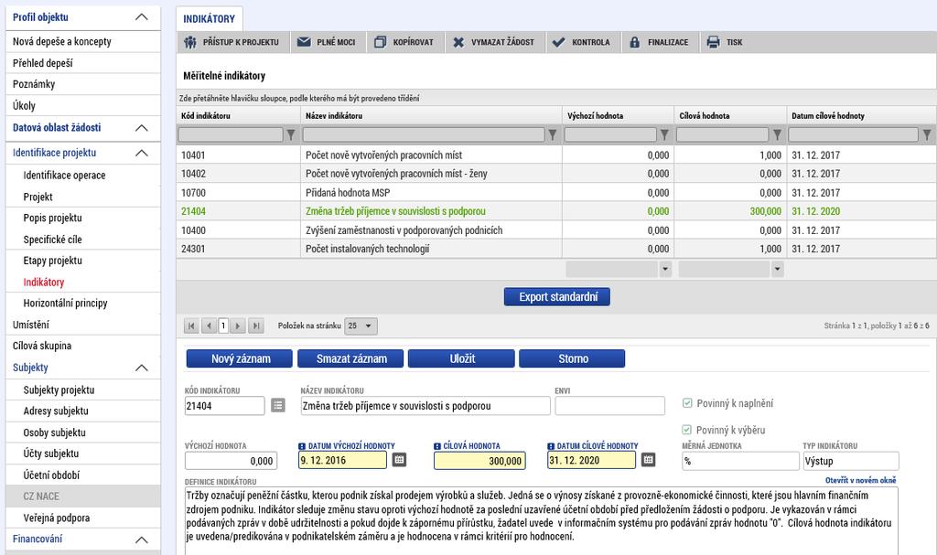Click the Uložit button
The width and height of the screenshot is (937, 555).
click(x=461, y=358)
